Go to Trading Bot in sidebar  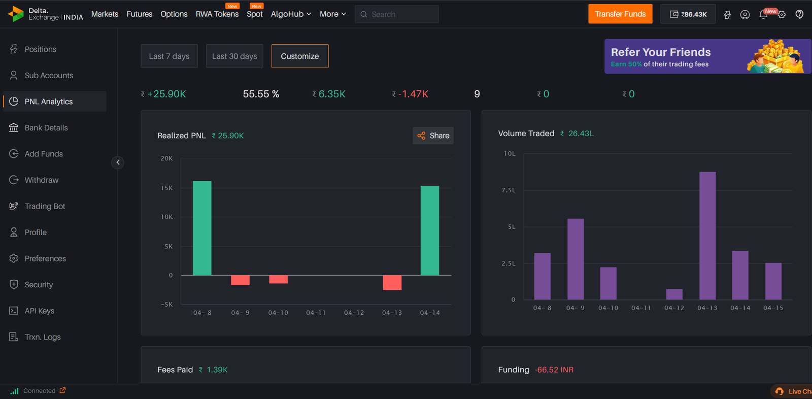coord(45,206)
